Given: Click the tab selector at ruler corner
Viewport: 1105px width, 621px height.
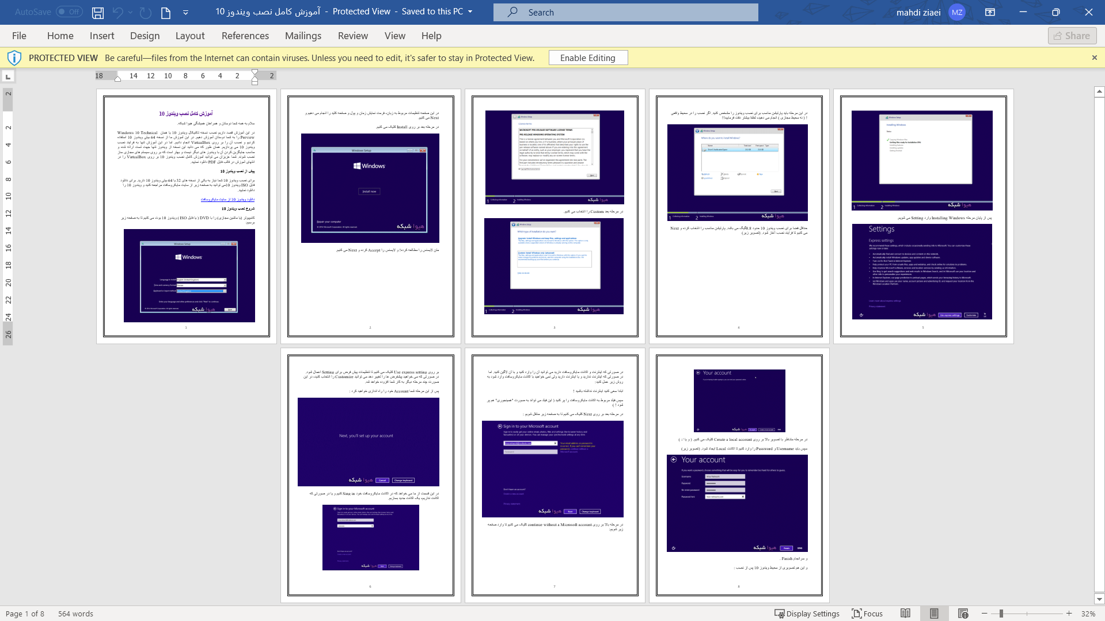Looking at the screenshot, I should [x=8, y=76].
